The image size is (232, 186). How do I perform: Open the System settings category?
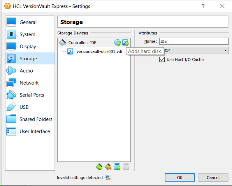pyautogui.click(x=30, y=34)
